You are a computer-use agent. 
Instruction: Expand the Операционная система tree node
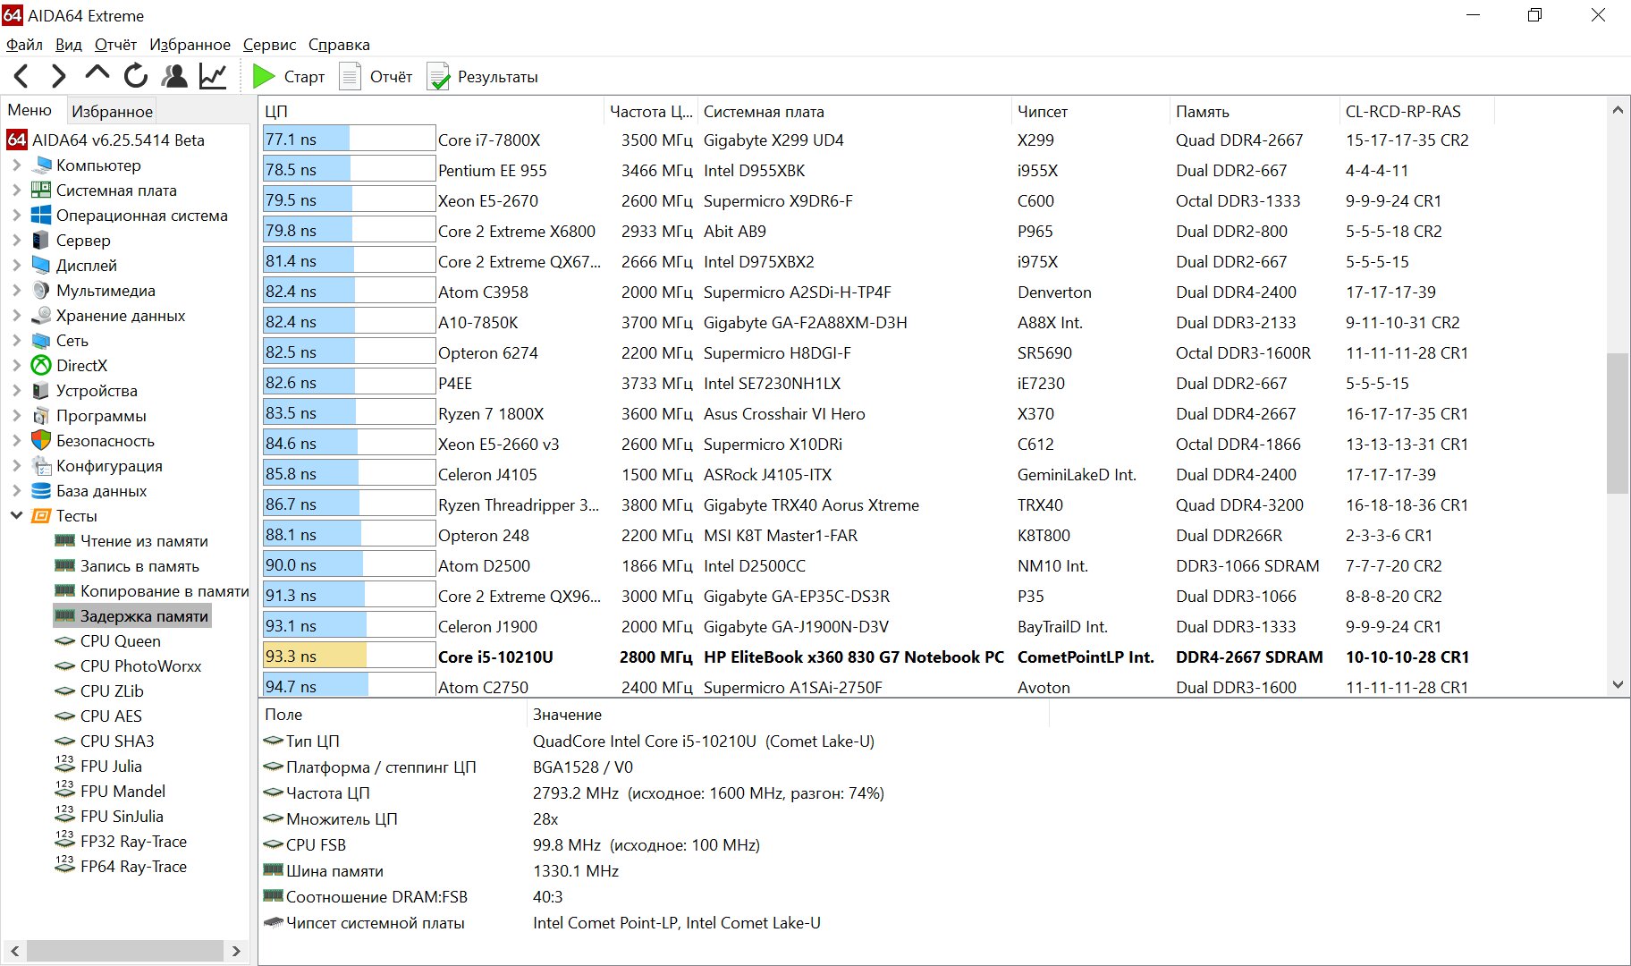point(16,216)
